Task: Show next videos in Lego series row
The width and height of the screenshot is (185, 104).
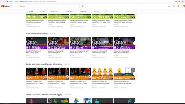Action: pos(135,74)
